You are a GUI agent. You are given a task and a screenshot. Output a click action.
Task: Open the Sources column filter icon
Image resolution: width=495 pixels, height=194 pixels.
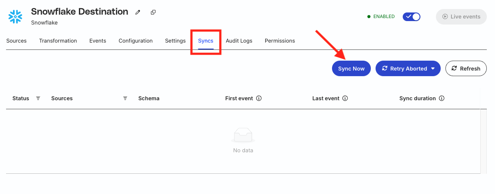point(125,98)
